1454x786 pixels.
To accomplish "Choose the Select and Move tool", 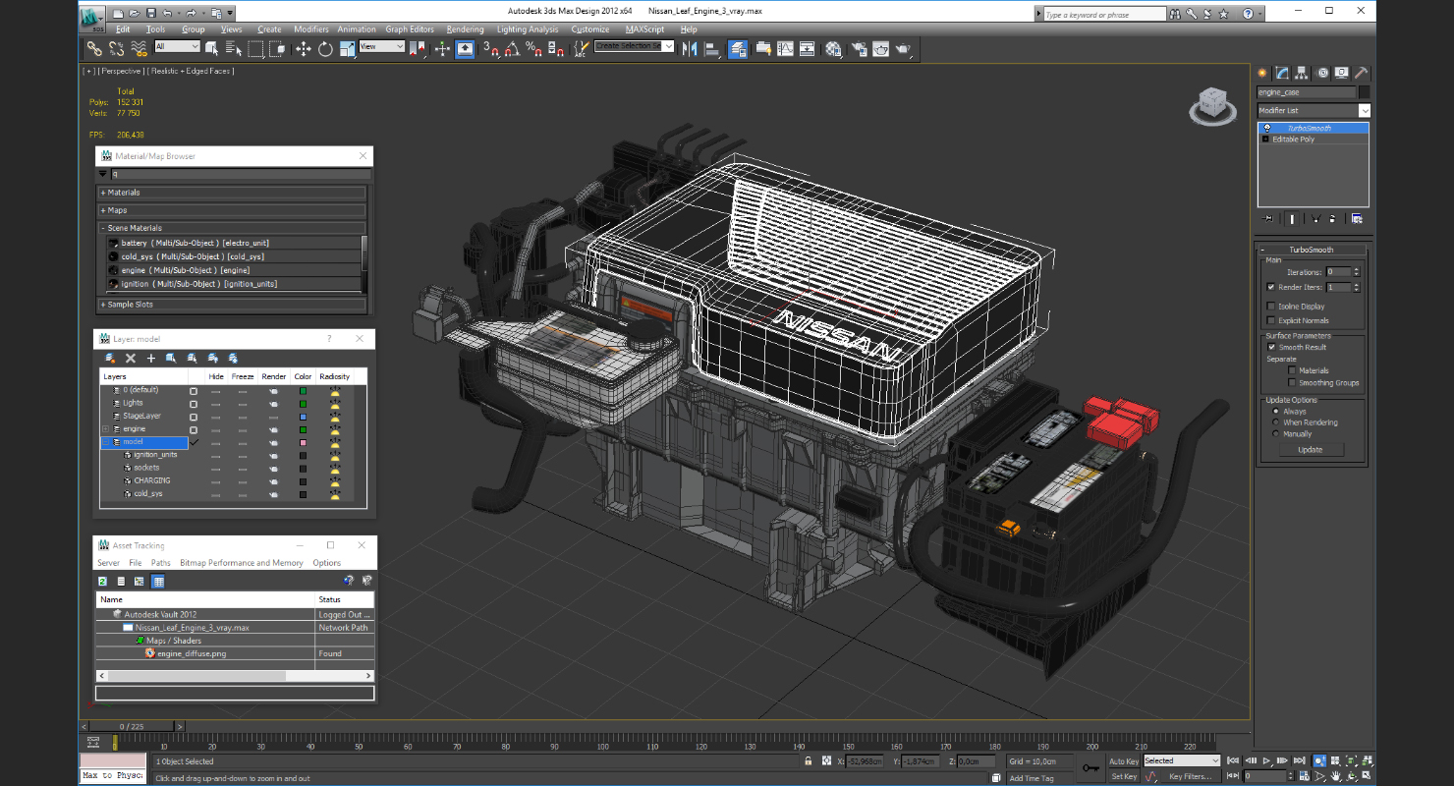I will coord(303,48).
